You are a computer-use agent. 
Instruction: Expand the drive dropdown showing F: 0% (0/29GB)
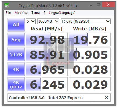click(85, 21)
